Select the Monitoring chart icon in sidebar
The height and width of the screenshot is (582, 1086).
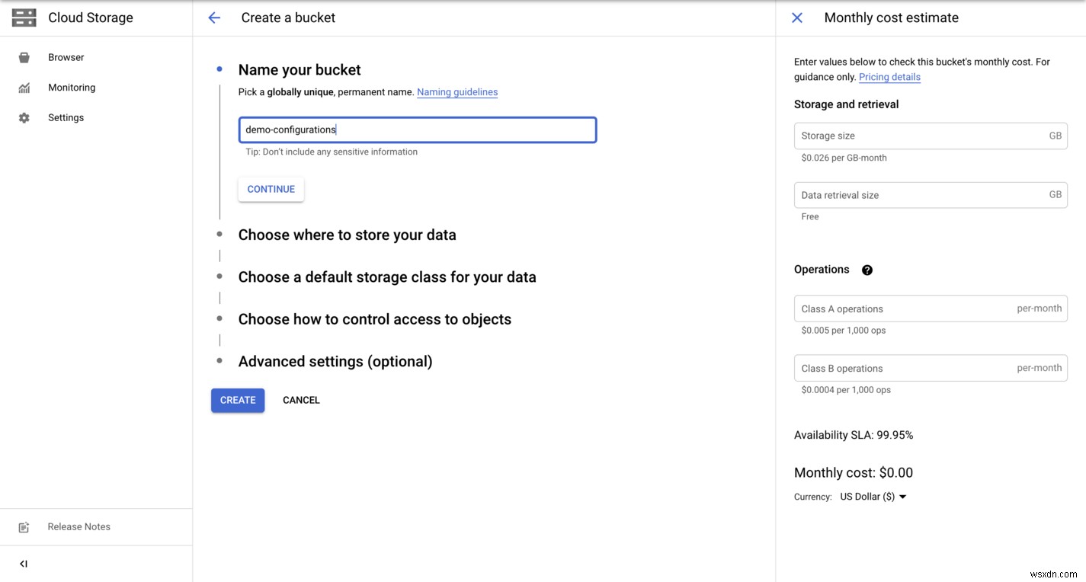tap(23, 87)
